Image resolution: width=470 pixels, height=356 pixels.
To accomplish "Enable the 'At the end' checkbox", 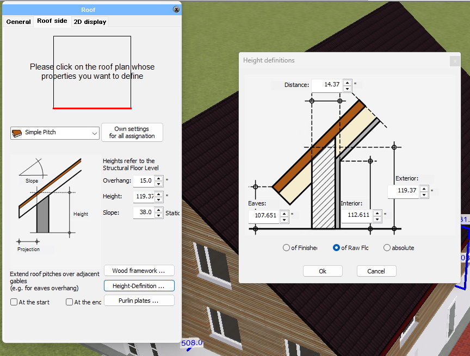I will [69, 302].
